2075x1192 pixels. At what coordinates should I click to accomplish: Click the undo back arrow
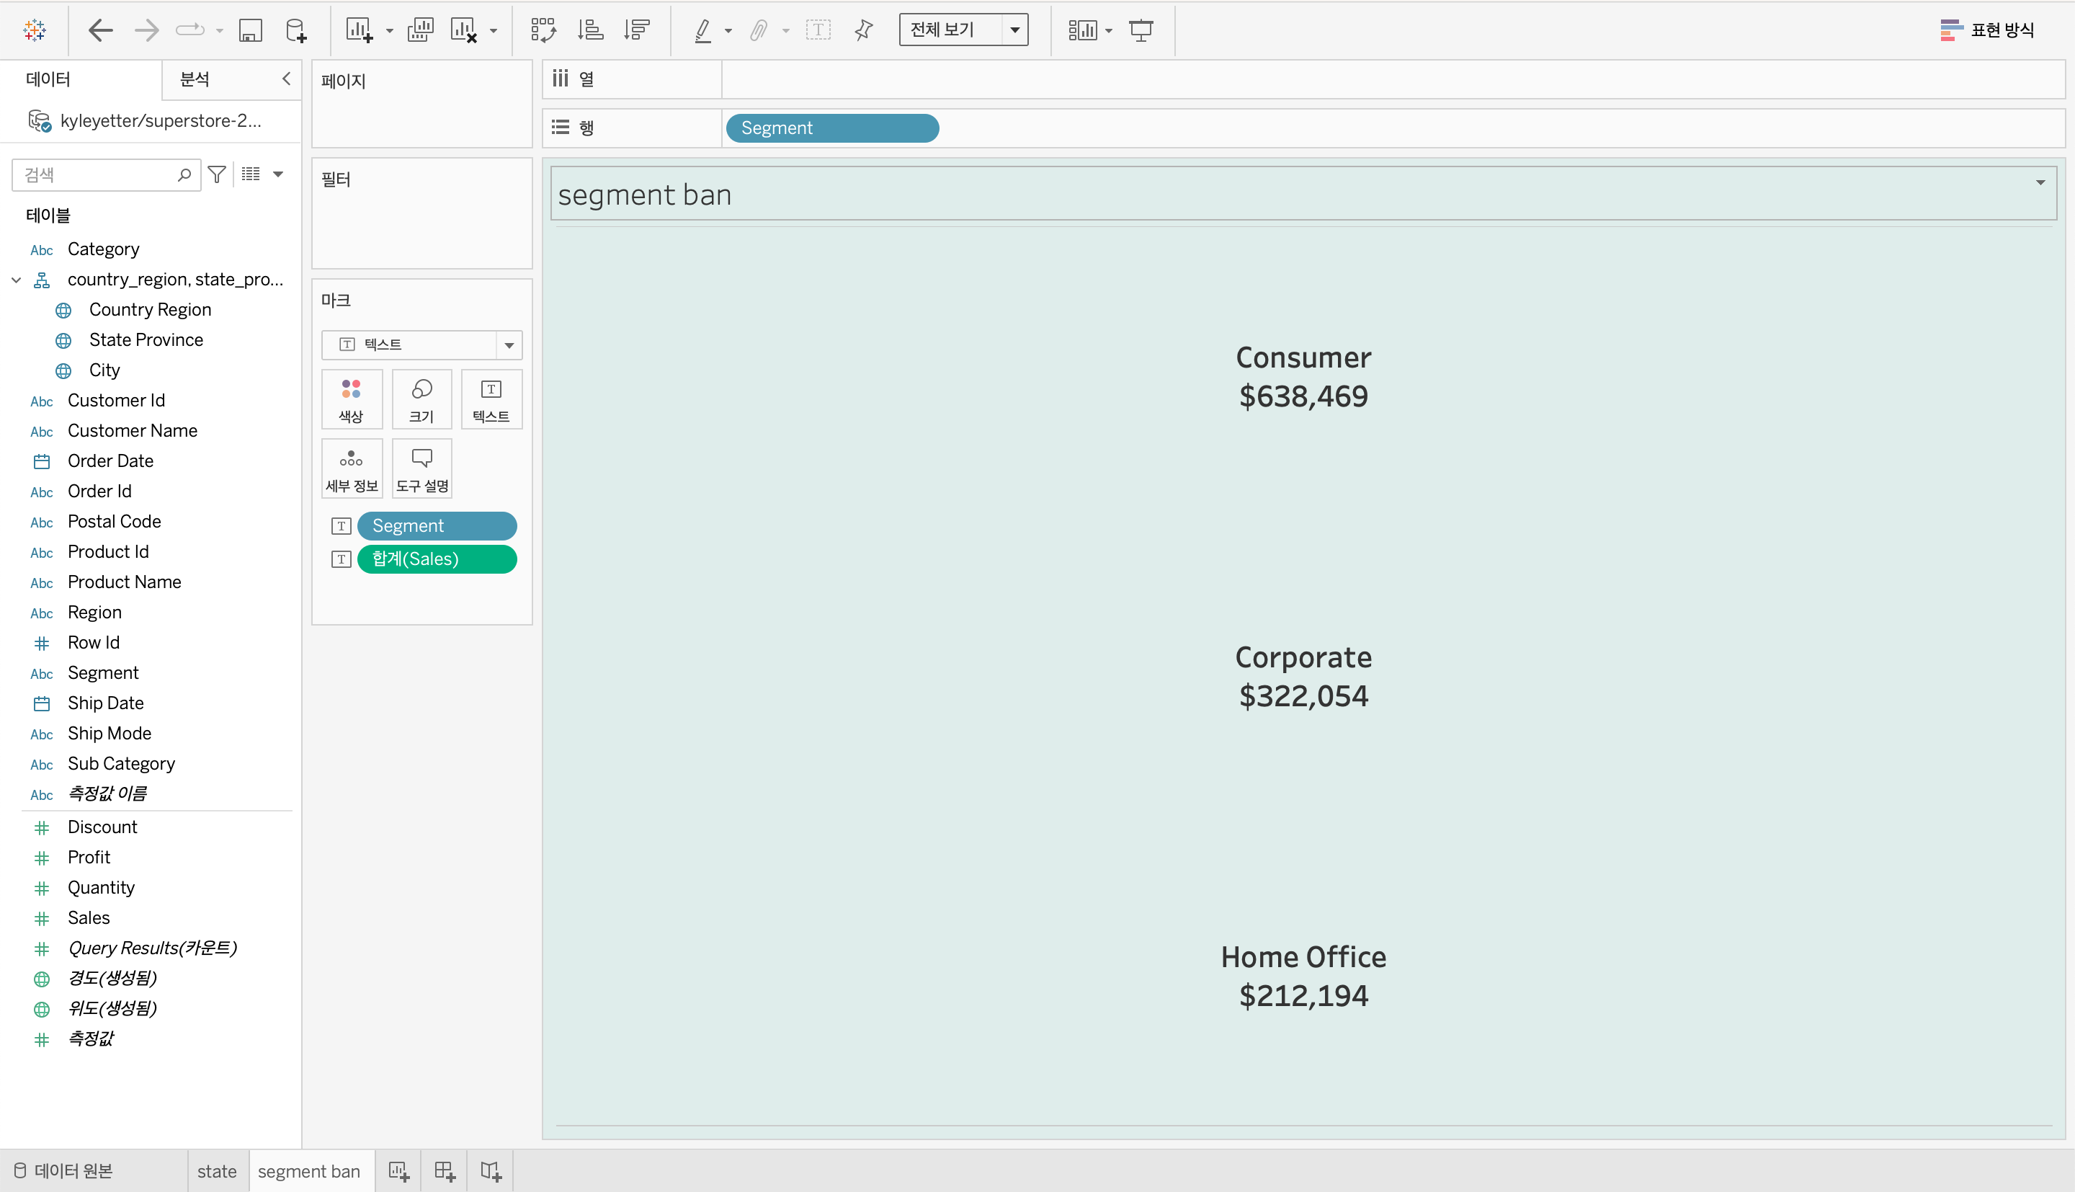100,30
